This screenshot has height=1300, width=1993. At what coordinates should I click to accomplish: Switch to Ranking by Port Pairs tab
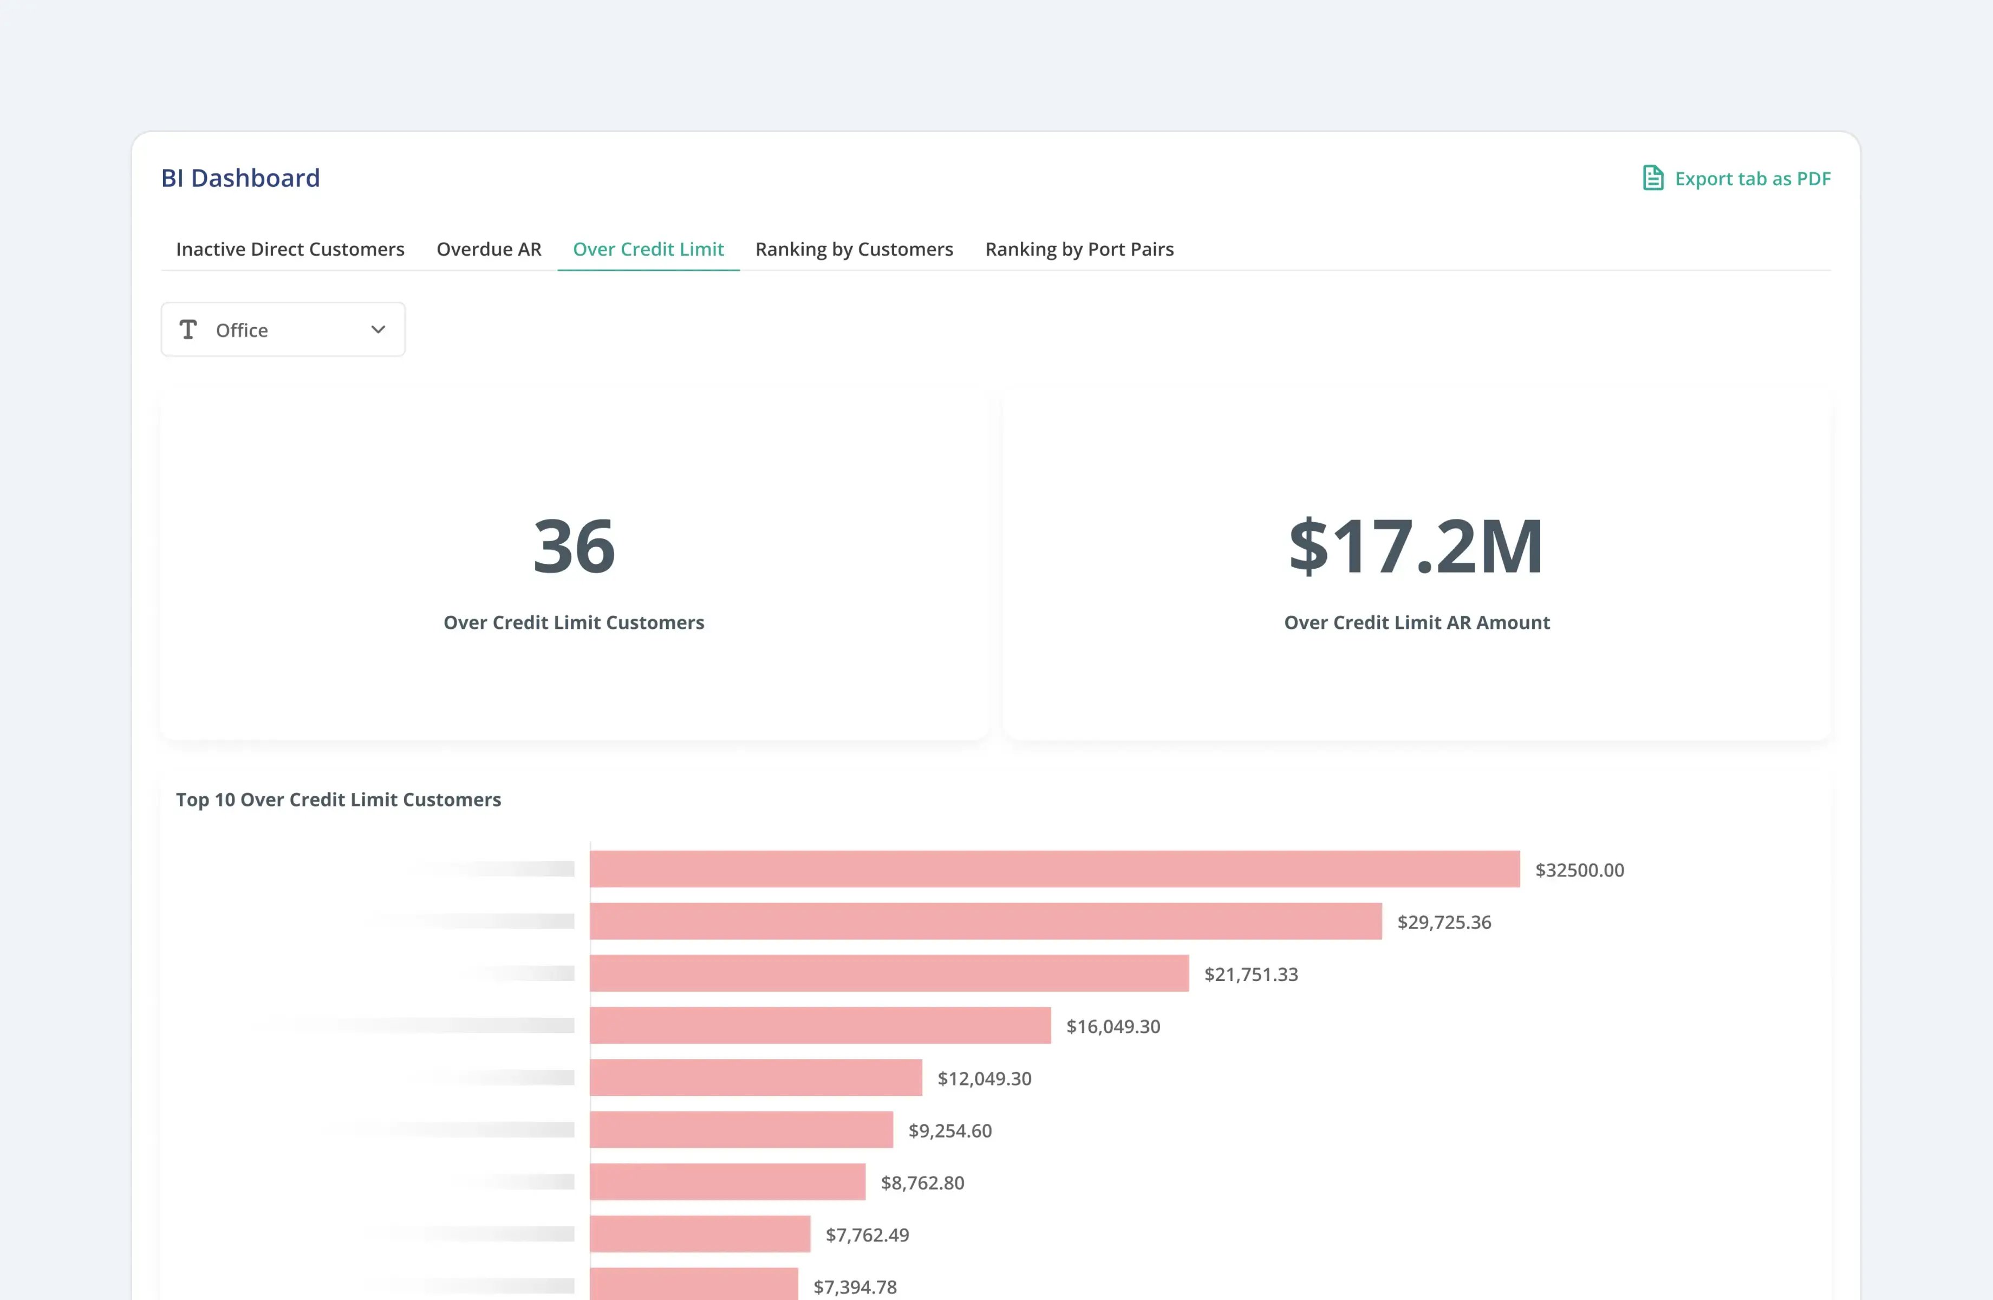tap(1079, 249)
